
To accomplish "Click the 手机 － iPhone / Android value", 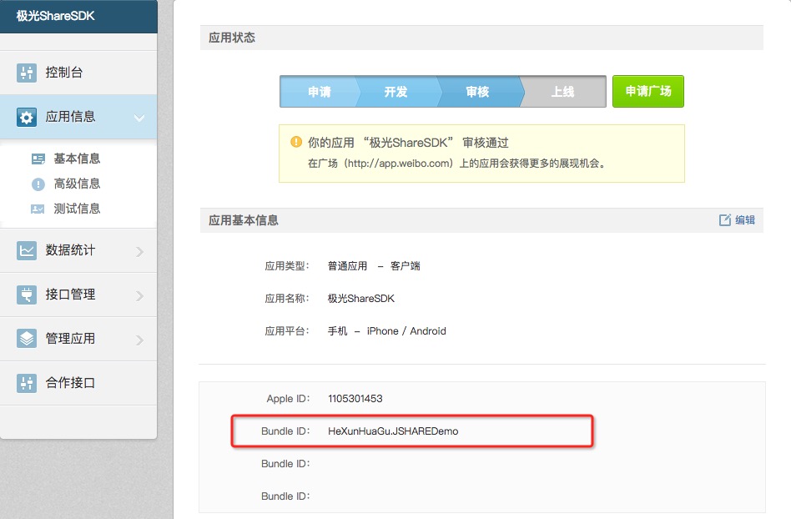I will (x=387, y=331).
